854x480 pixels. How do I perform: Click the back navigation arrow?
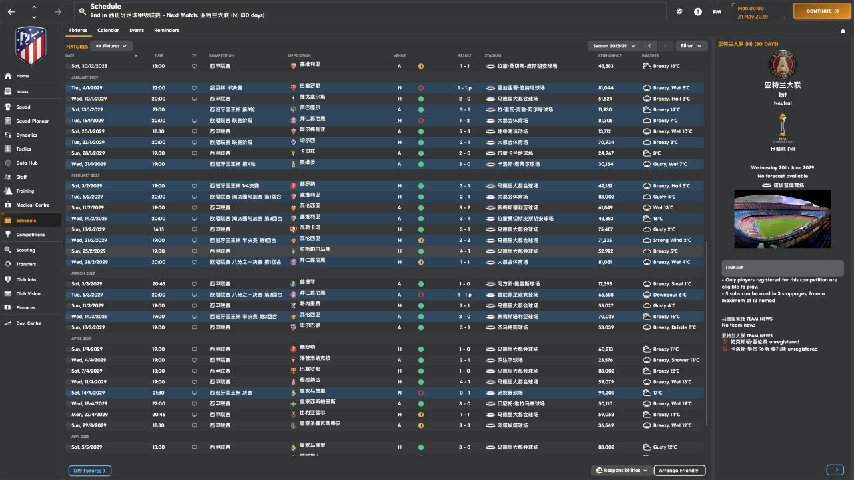(x=11, y=11)
